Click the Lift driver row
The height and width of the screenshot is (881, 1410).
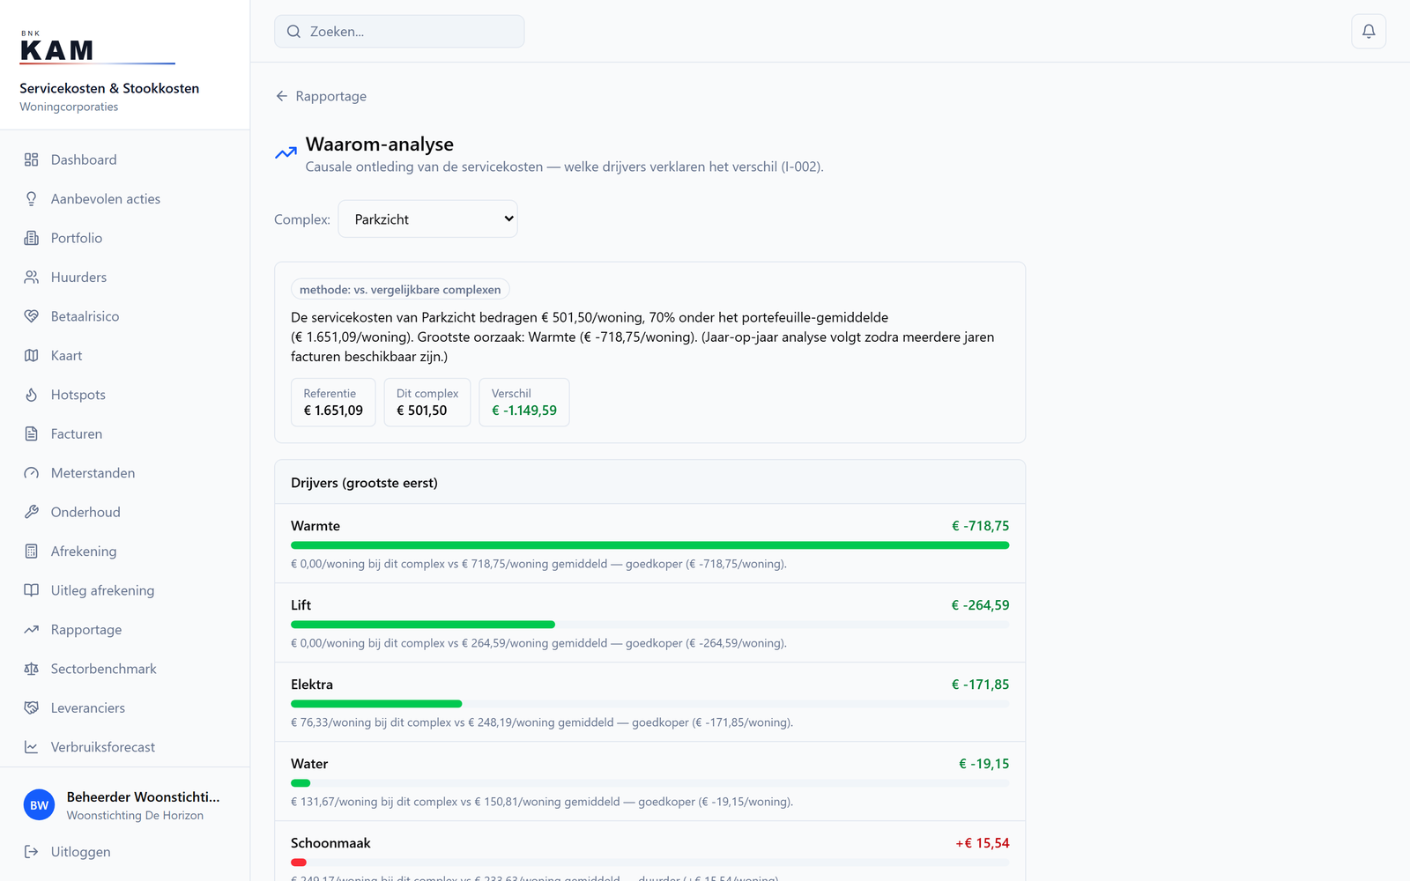pos(649,623)
